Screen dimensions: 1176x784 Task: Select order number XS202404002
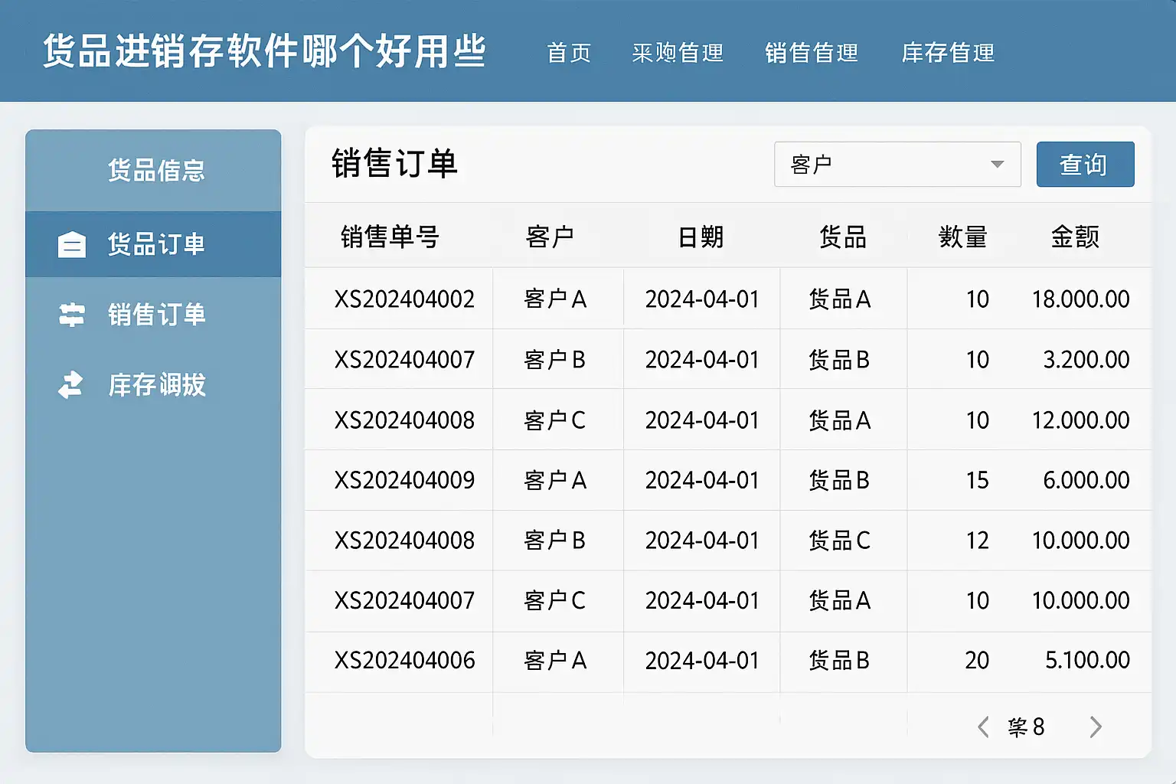(404, 299)
